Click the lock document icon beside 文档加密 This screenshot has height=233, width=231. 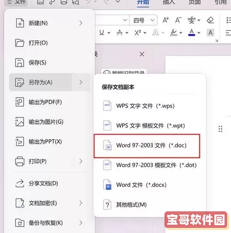point(20,203)
